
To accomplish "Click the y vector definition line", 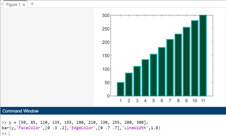I will pyautogui.click(x=75, y=122).
